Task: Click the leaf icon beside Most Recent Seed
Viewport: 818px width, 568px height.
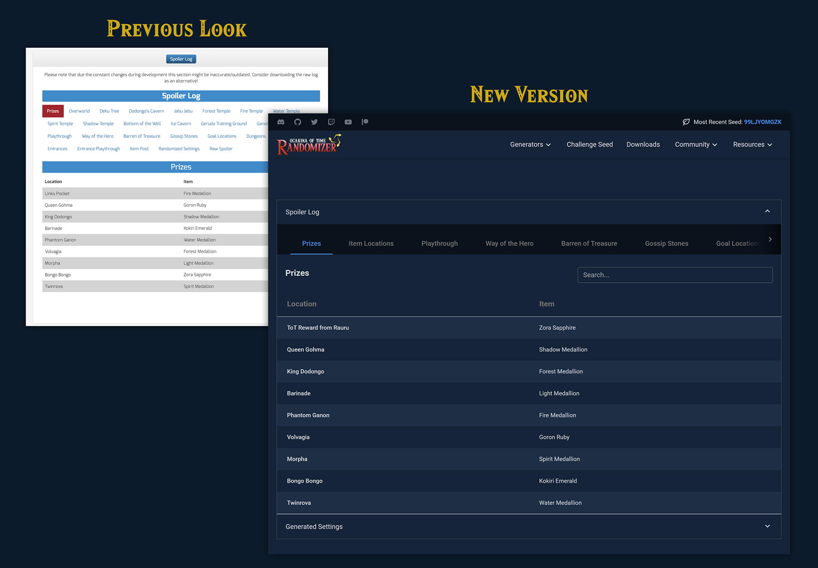Action: [x=686, y=122]
